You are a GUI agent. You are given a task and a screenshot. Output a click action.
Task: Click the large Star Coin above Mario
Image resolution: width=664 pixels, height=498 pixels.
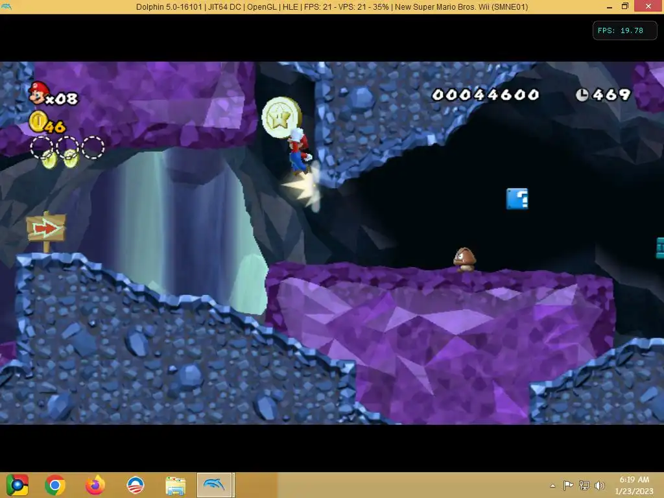pyautogui.click(x=281, y=117)
